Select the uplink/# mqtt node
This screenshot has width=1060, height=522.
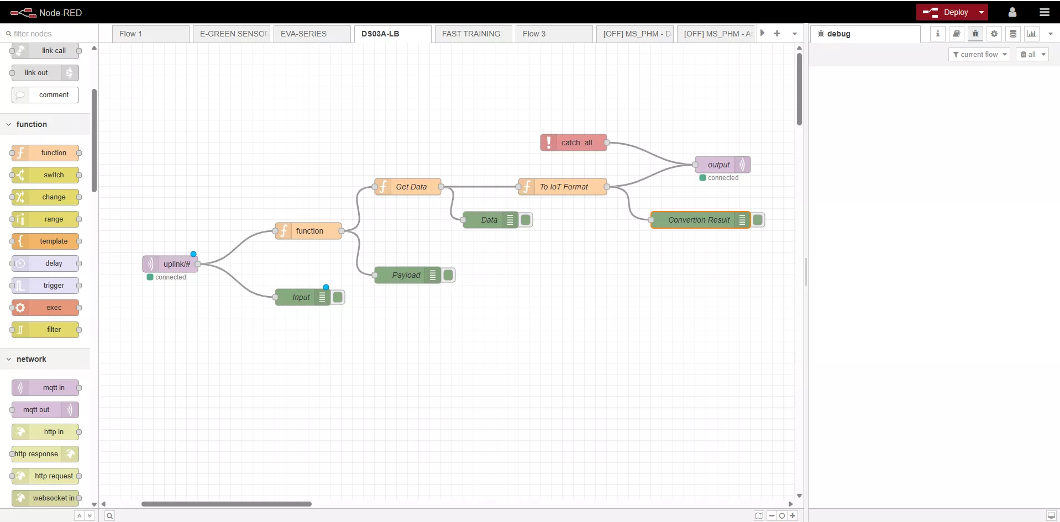coord(170,264)
